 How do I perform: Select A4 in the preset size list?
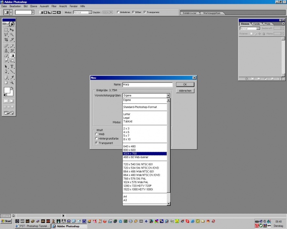[x=125, y=197]
